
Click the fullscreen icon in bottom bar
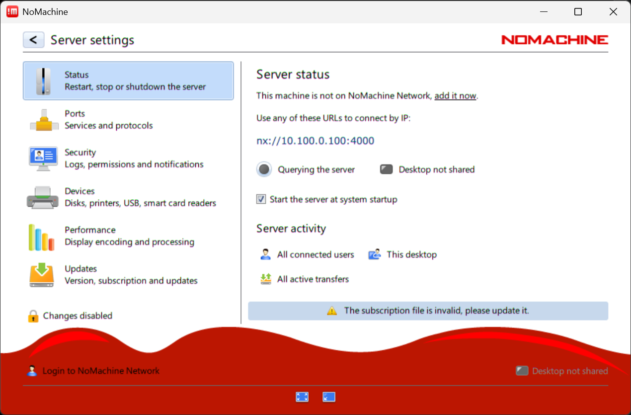tap(302, 397)
